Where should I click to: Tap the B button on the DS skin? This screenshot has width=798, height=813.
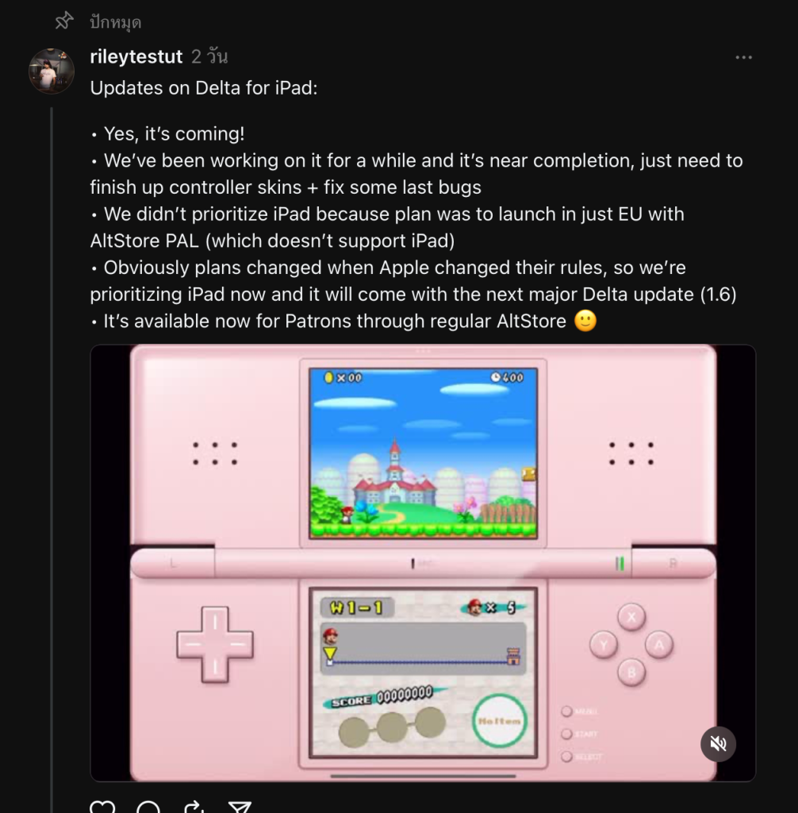pos(631,672)
